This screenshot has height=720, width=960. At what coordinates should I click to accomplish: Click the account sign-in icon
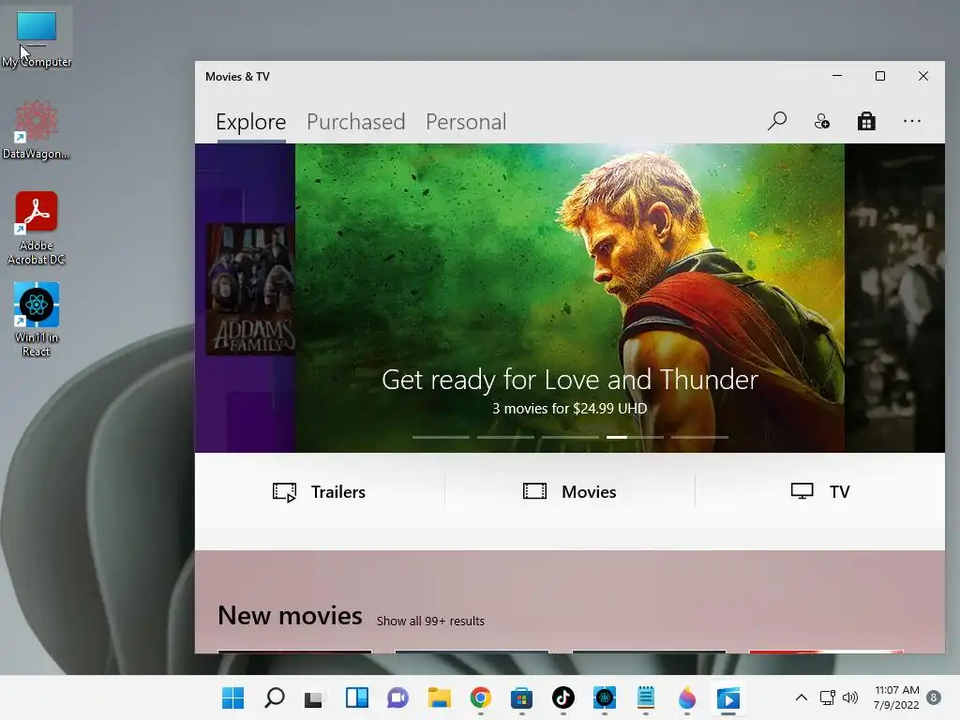pos(821,121)
